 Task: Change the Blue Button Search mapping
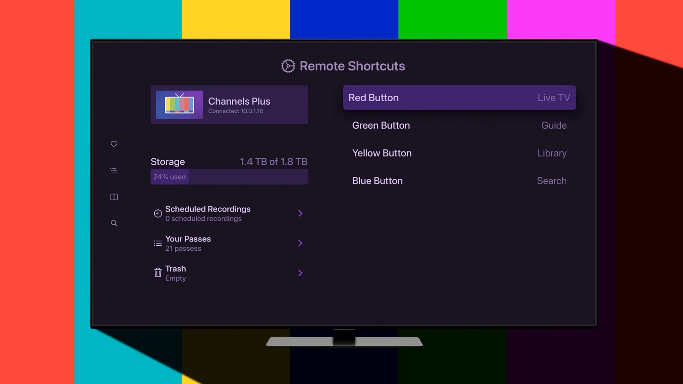459,181
